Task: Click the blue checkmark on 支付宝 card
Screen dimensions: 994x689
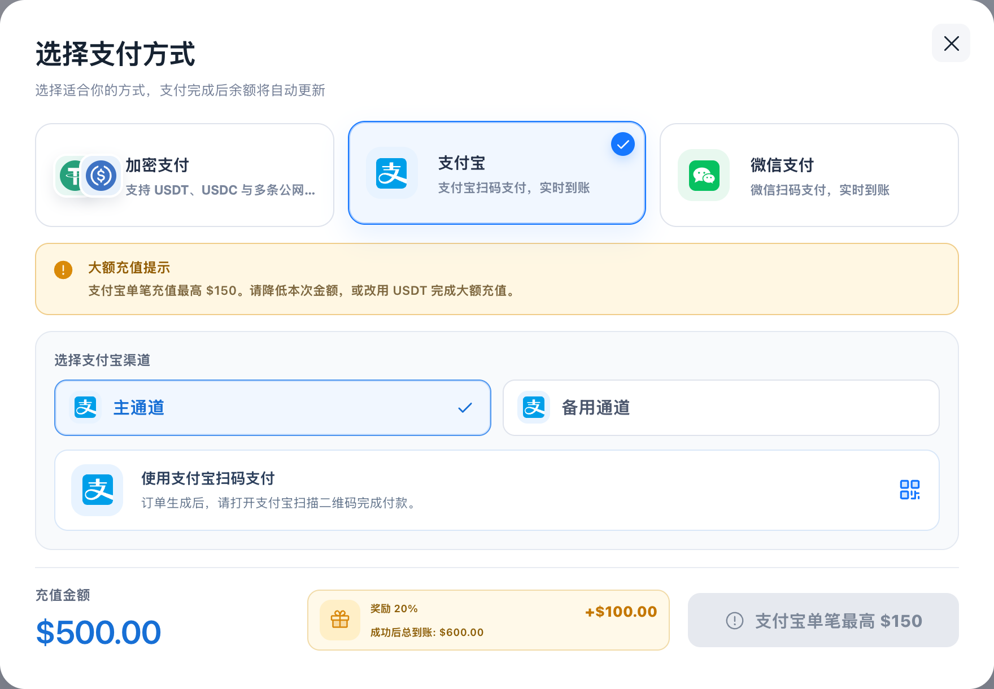Action: 623,145
